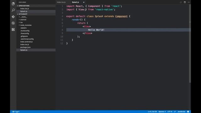Change file encoding via UTF-8
Screen dimensions: 201x113
[170, 112]
